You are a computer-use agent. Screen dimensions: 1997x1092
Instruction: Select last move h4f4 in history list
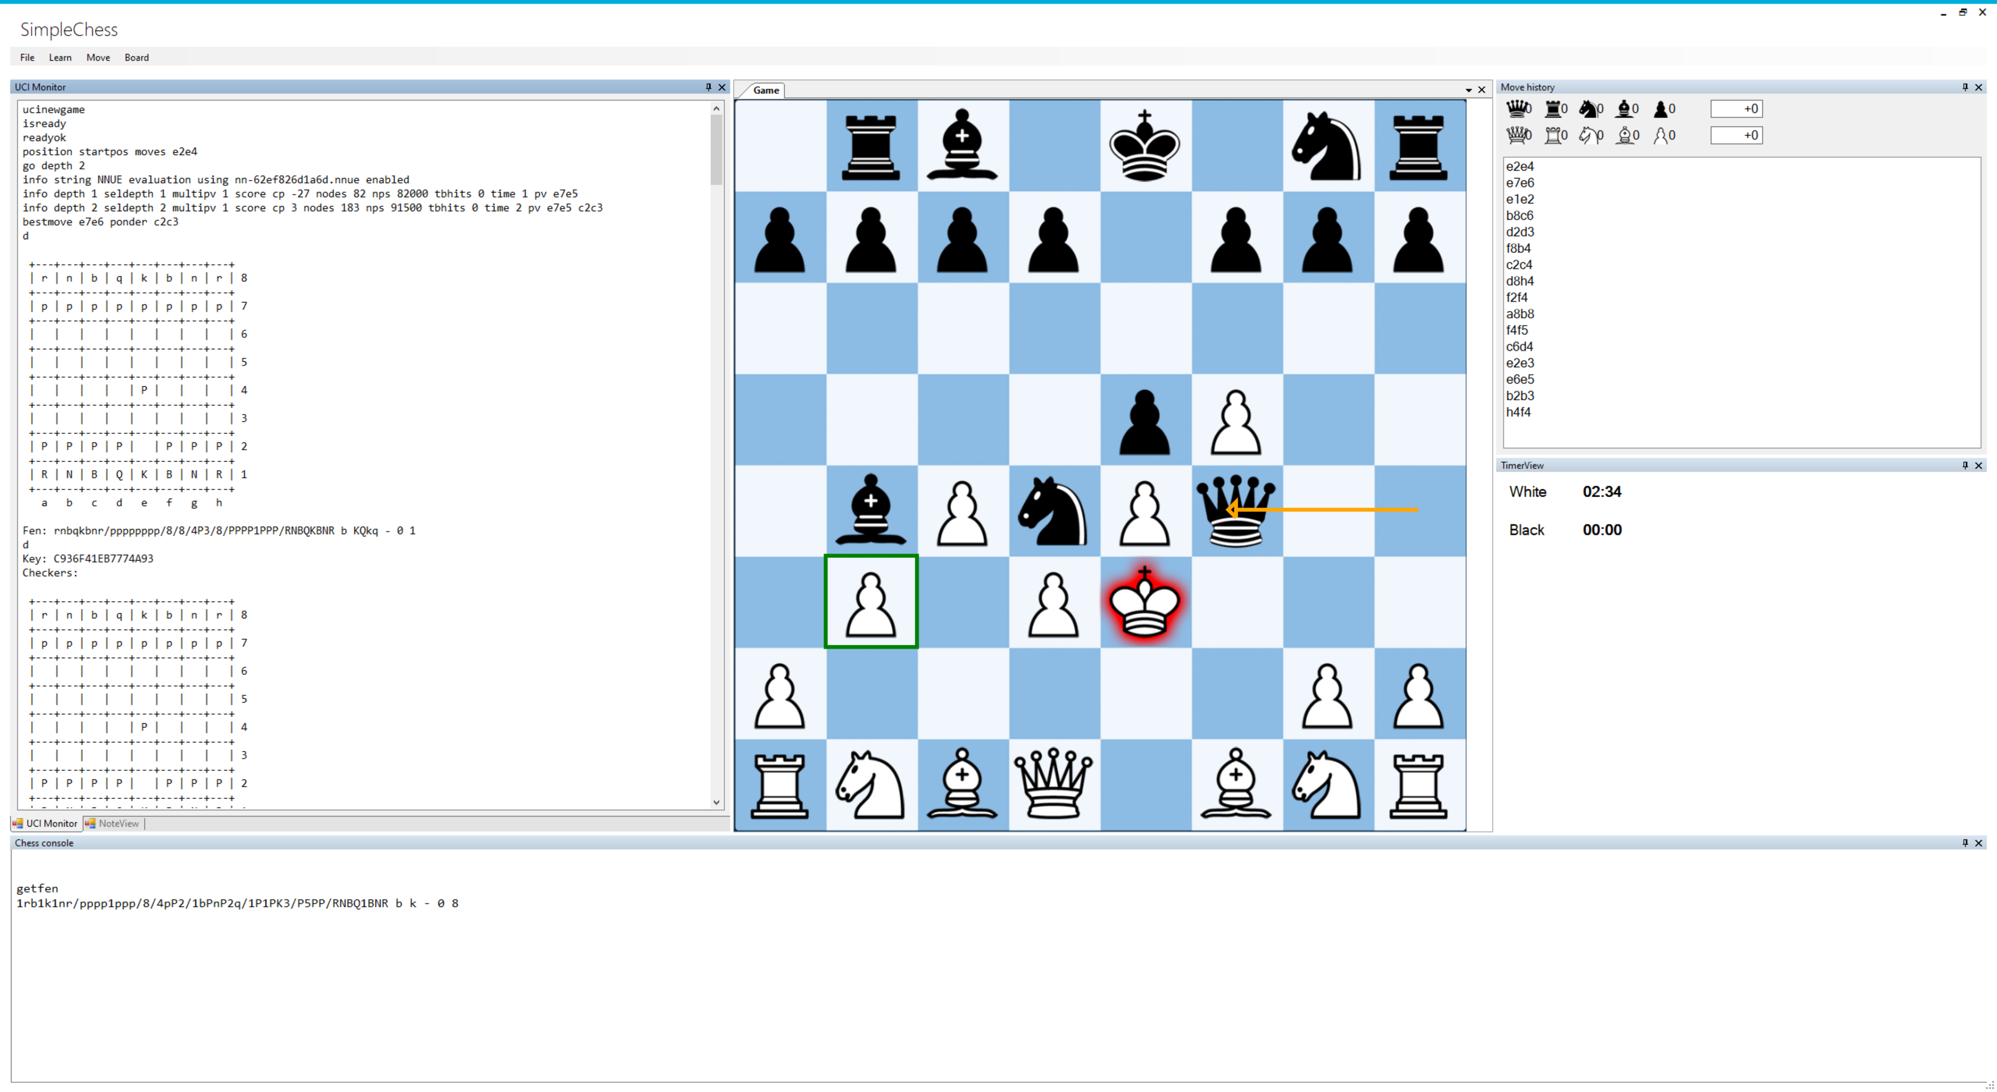coord(1518,411)
